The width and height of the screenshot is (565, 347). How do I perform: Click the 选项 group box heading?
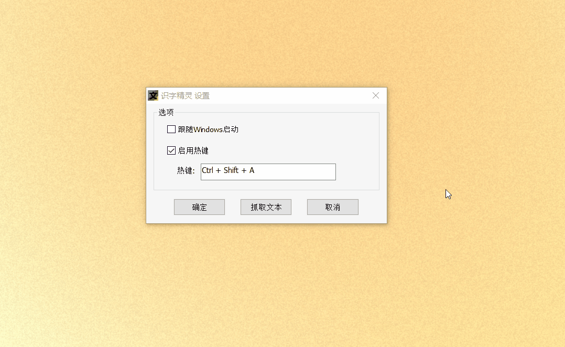(x=166, y=112)
